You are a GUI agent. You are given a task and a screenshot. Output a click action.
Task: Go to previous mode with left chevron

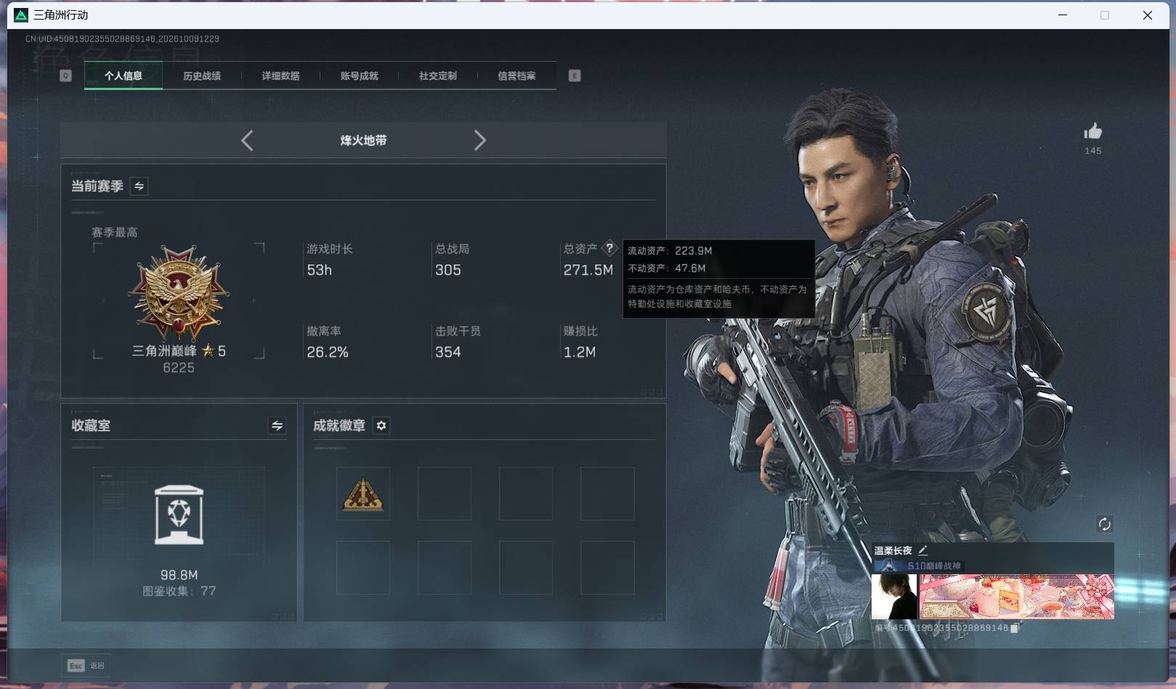tap(247, 140)
